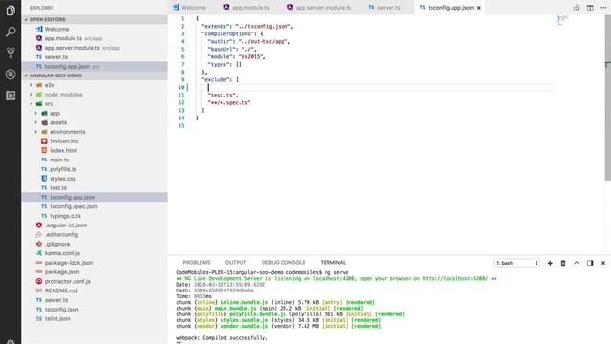
Task: Close the terminal panel
Action: pyautogui.click(x=603, y=263)
